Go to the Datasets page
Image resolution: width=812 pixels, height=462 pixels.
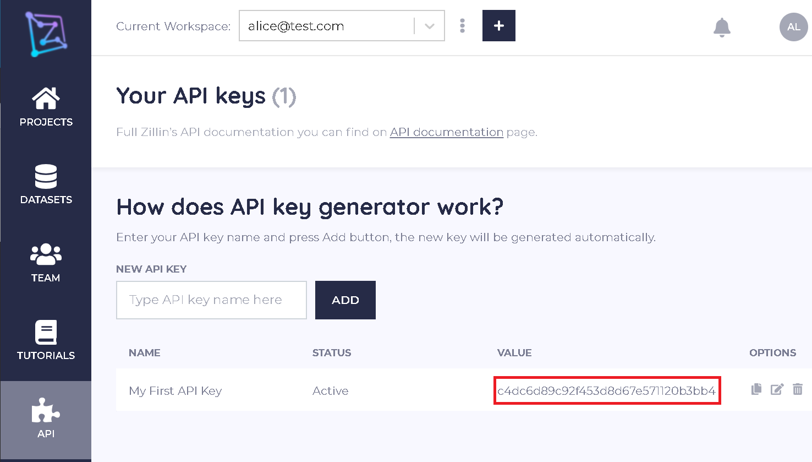click(46, 184)
